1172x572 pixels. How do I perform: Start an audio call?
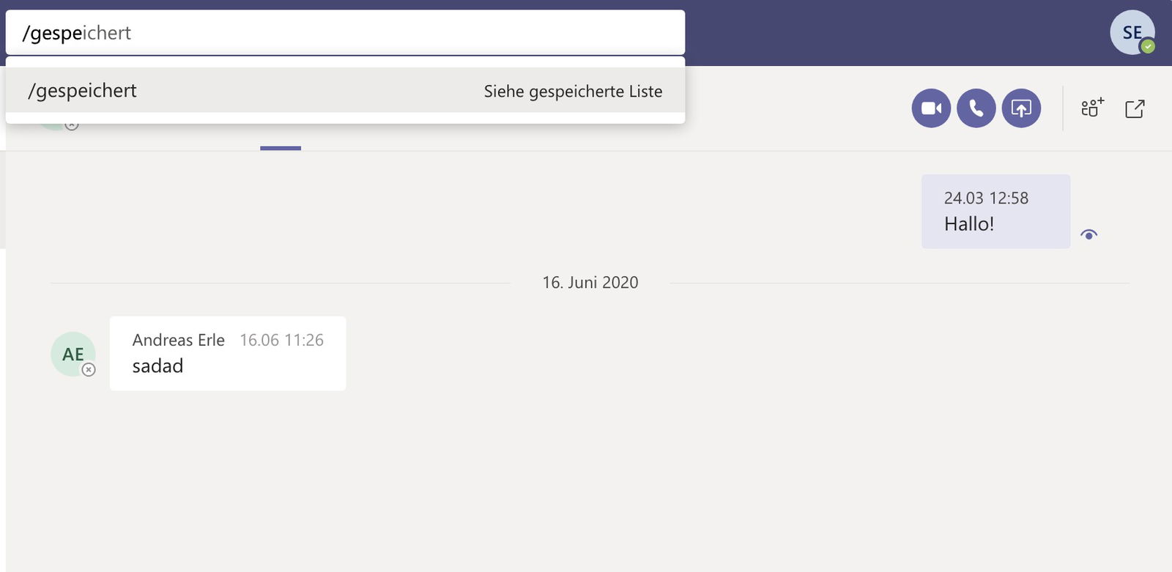(x=976, y=108)
